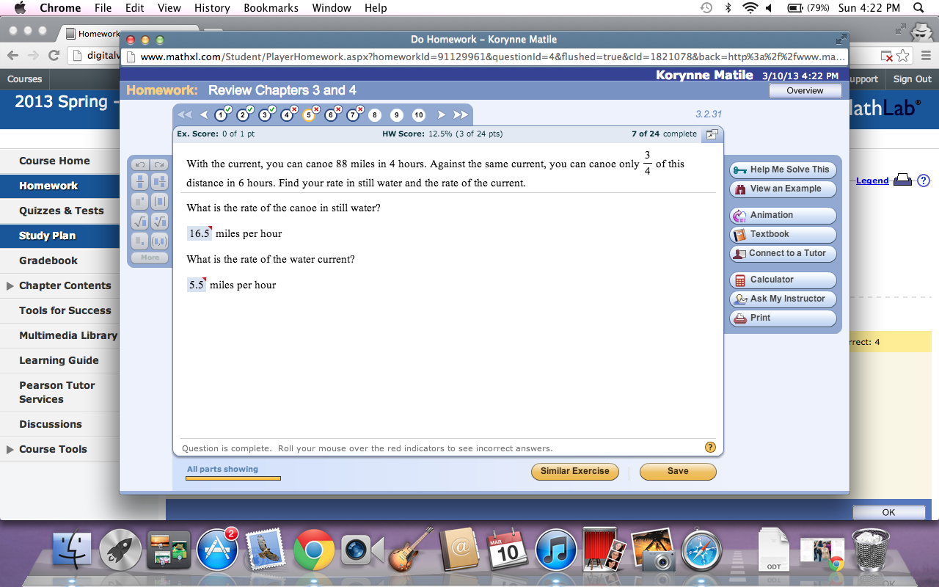Open question 8 in the homework navigator
939x587 pixels.
pos(375,114)
